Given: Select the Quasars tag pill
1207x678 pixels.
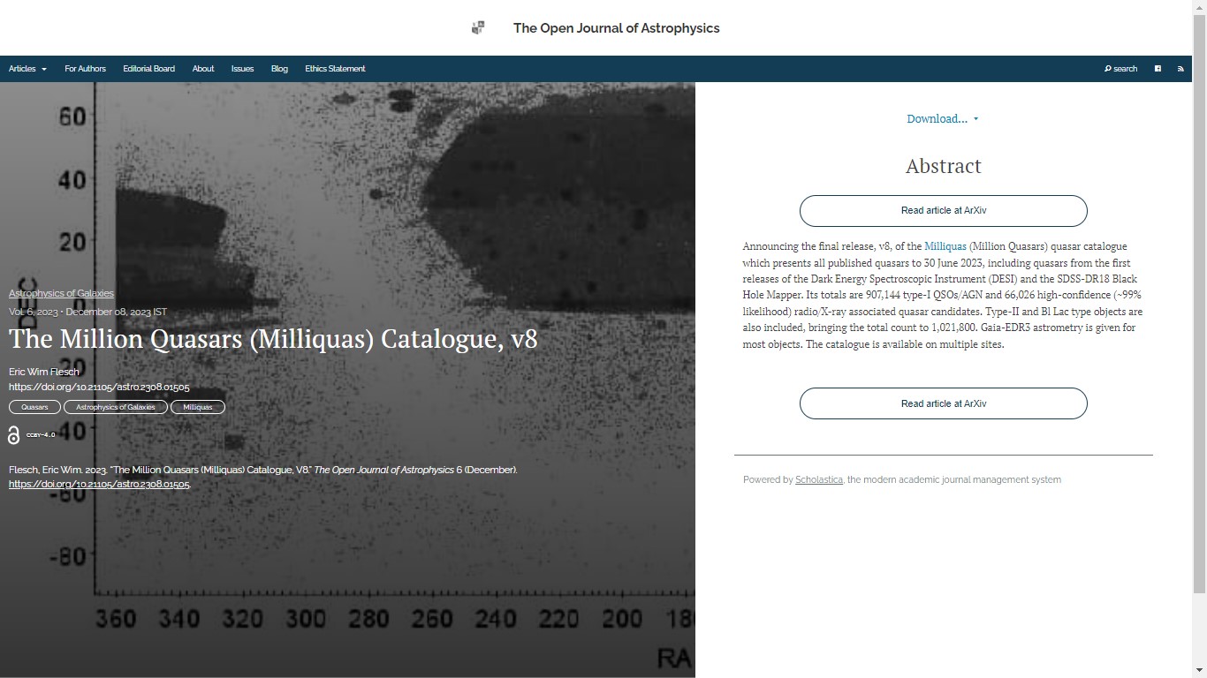Looking at the screenshot, I should click(34, 407).
